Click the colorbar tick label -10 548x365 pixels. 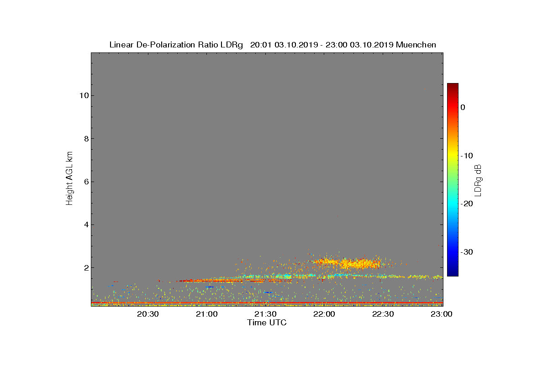tap(467, 156)
